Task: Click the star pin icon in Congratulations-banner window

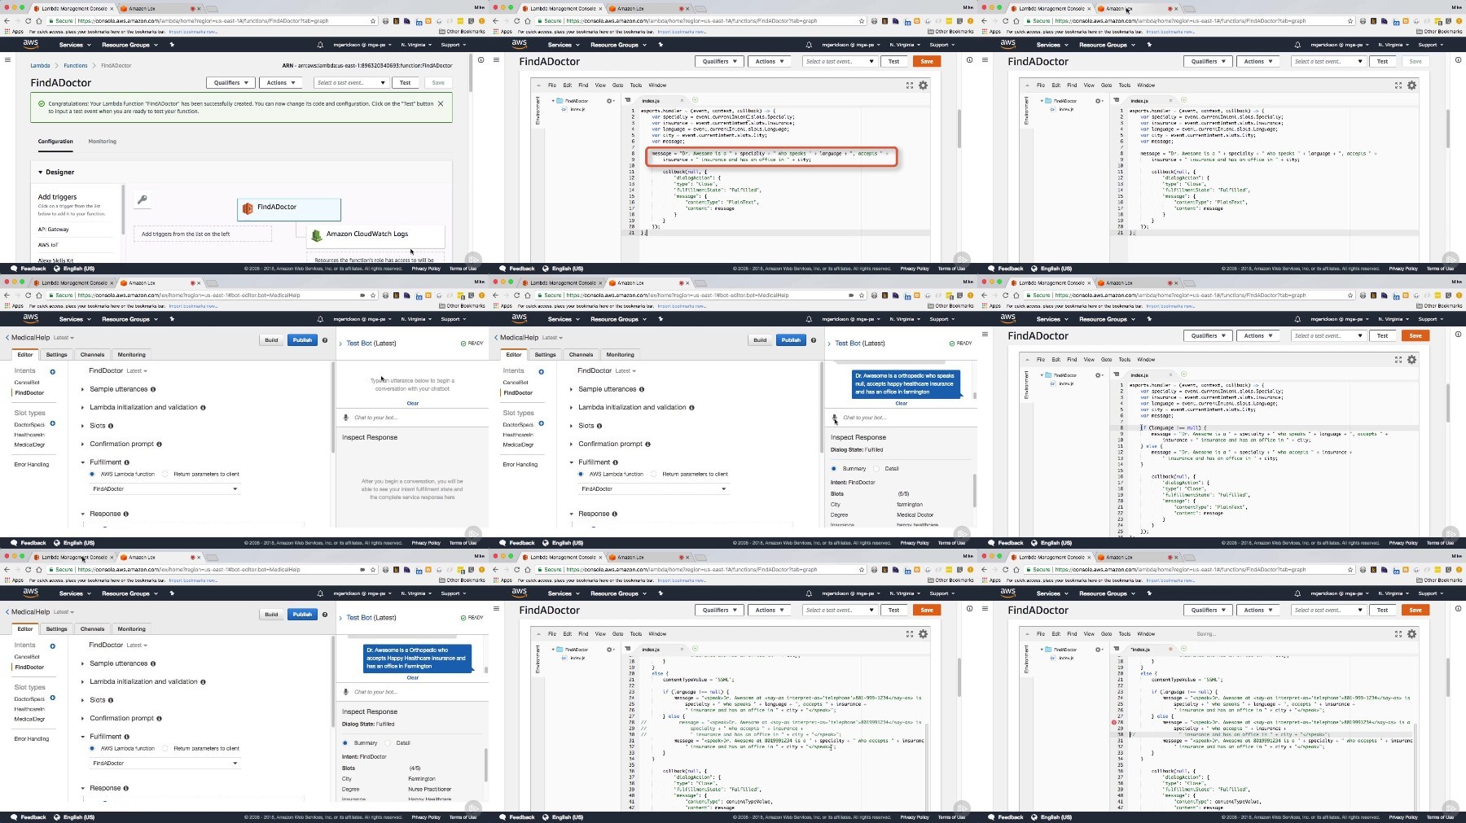Action: (x=172, y=45)
